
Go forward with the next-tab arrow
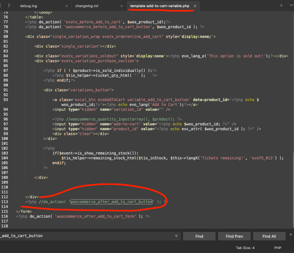click(9, 6)
